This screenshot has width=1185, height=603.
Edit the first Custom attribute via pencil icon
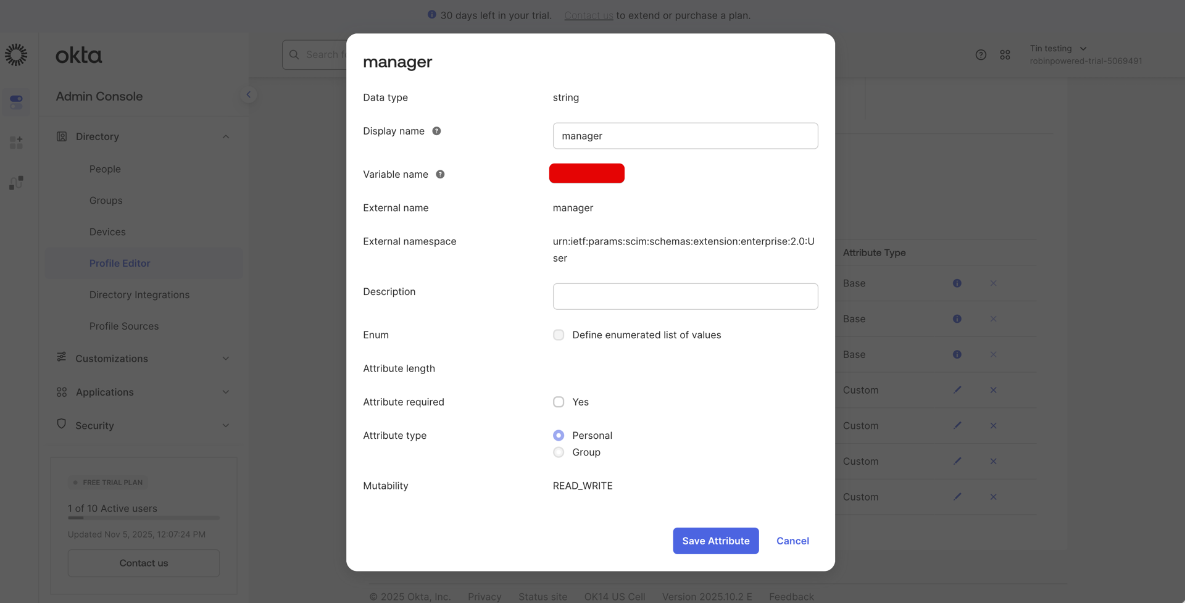(x=957, y=389)
